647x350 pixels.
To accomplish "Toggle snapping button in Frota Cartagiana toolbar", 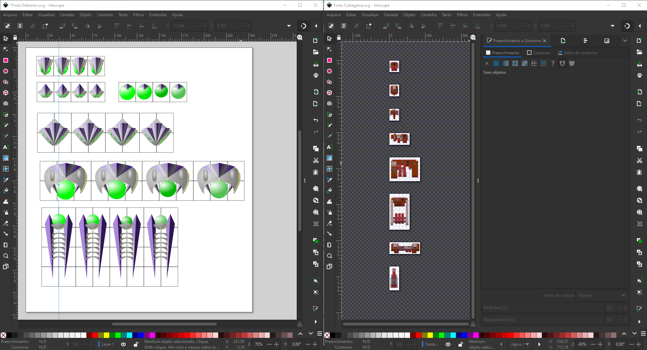I will click(x=627, y=26).
